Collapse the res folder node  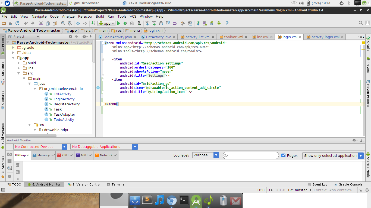tap(30, 125)
